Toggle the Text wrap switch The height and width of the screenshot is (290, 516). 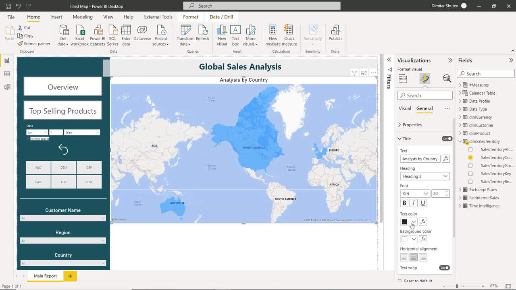(445, 267)
